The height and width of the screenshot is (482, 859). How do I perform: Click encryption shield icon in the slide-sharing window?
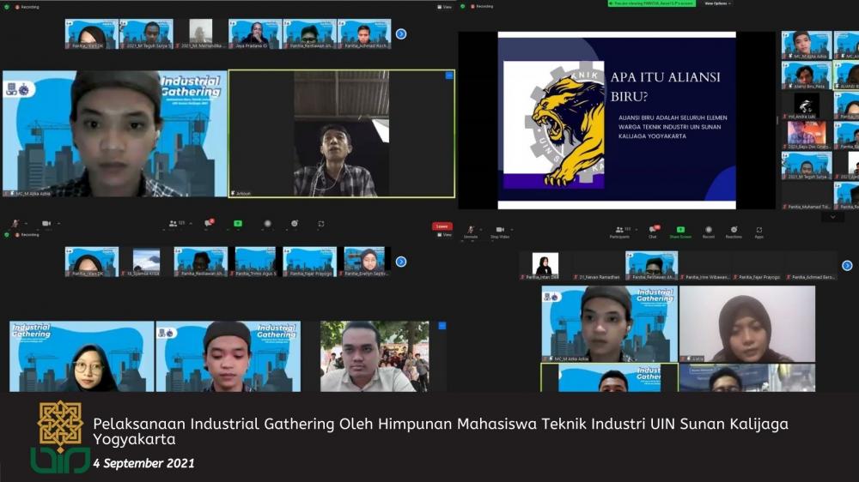(x=463, y=7)
